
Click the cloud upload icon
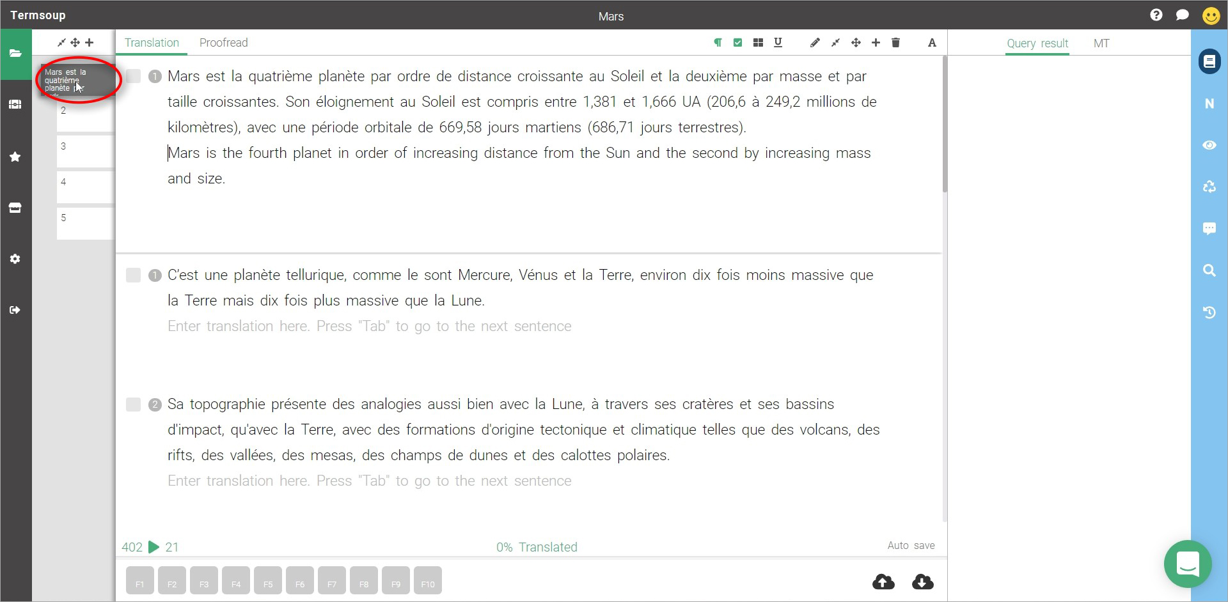883,582
